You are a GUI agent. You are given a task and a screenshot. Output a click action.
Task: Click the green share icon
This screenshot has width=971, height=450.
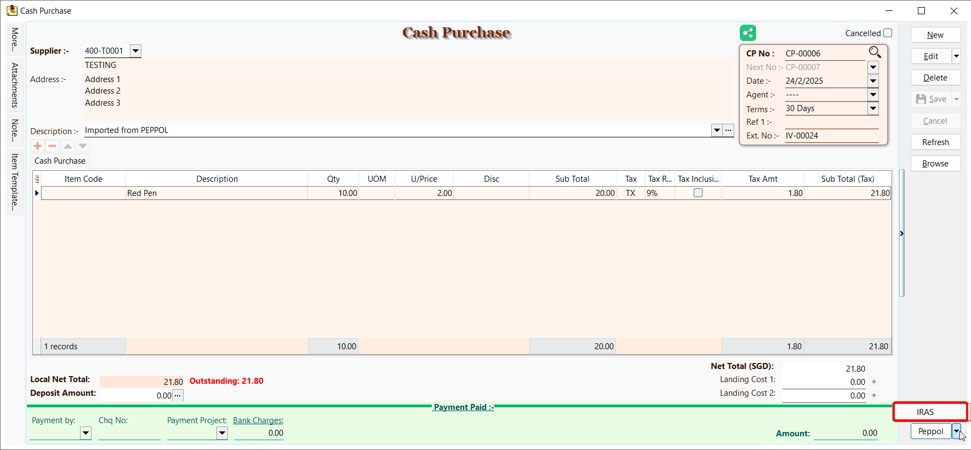747,33
